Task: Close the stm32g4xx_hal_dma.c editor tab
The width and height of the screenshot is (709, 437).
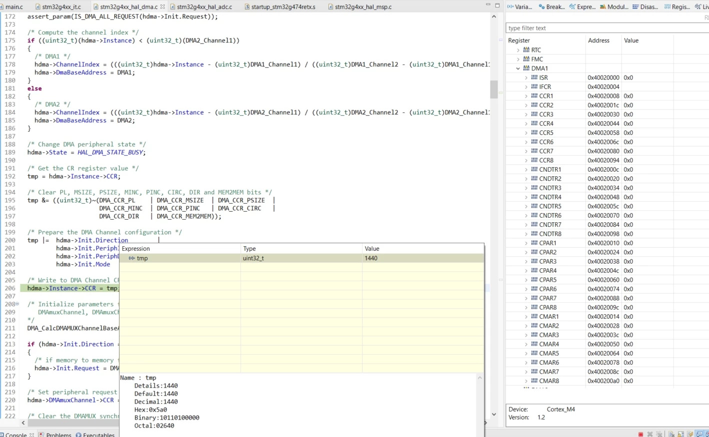Action: (x=162, y=6)
